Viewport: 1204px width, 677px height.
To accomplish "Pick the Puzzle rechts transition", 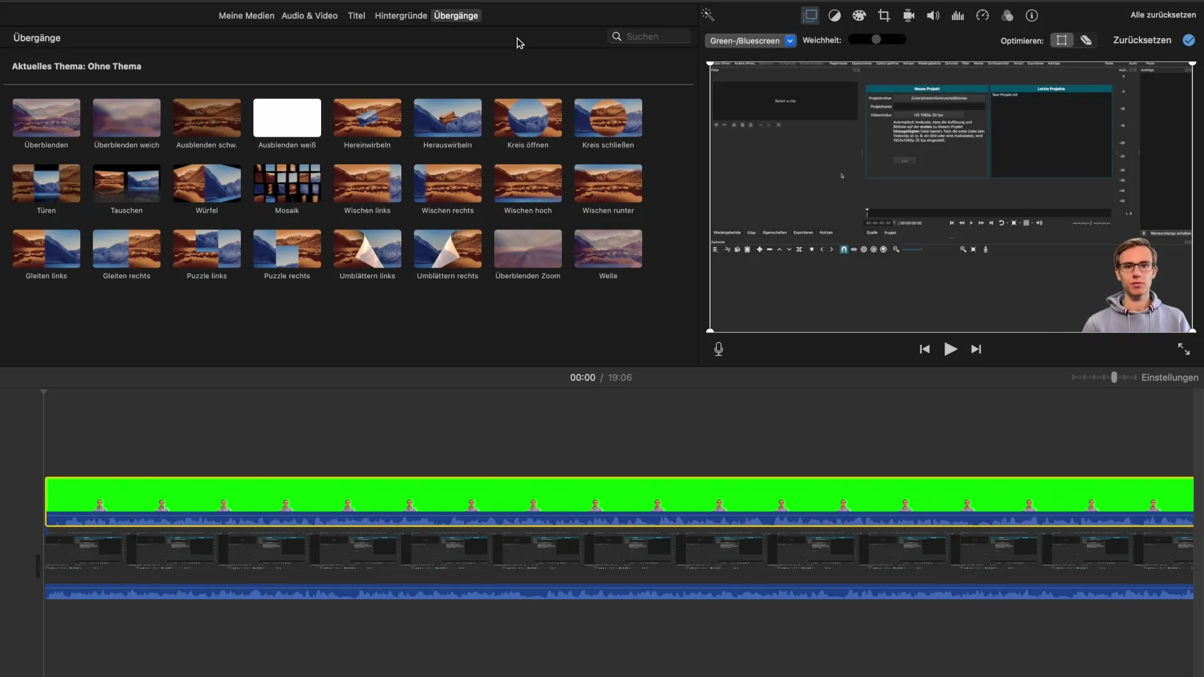I will point(287,249).
